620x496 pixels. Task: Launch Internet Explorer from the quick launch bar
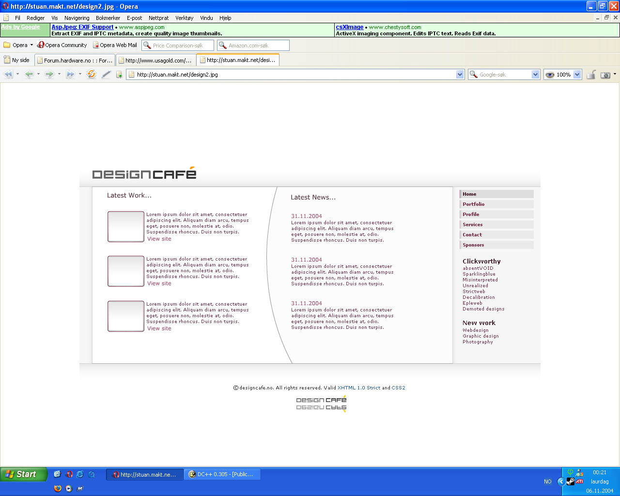point(80,474)
